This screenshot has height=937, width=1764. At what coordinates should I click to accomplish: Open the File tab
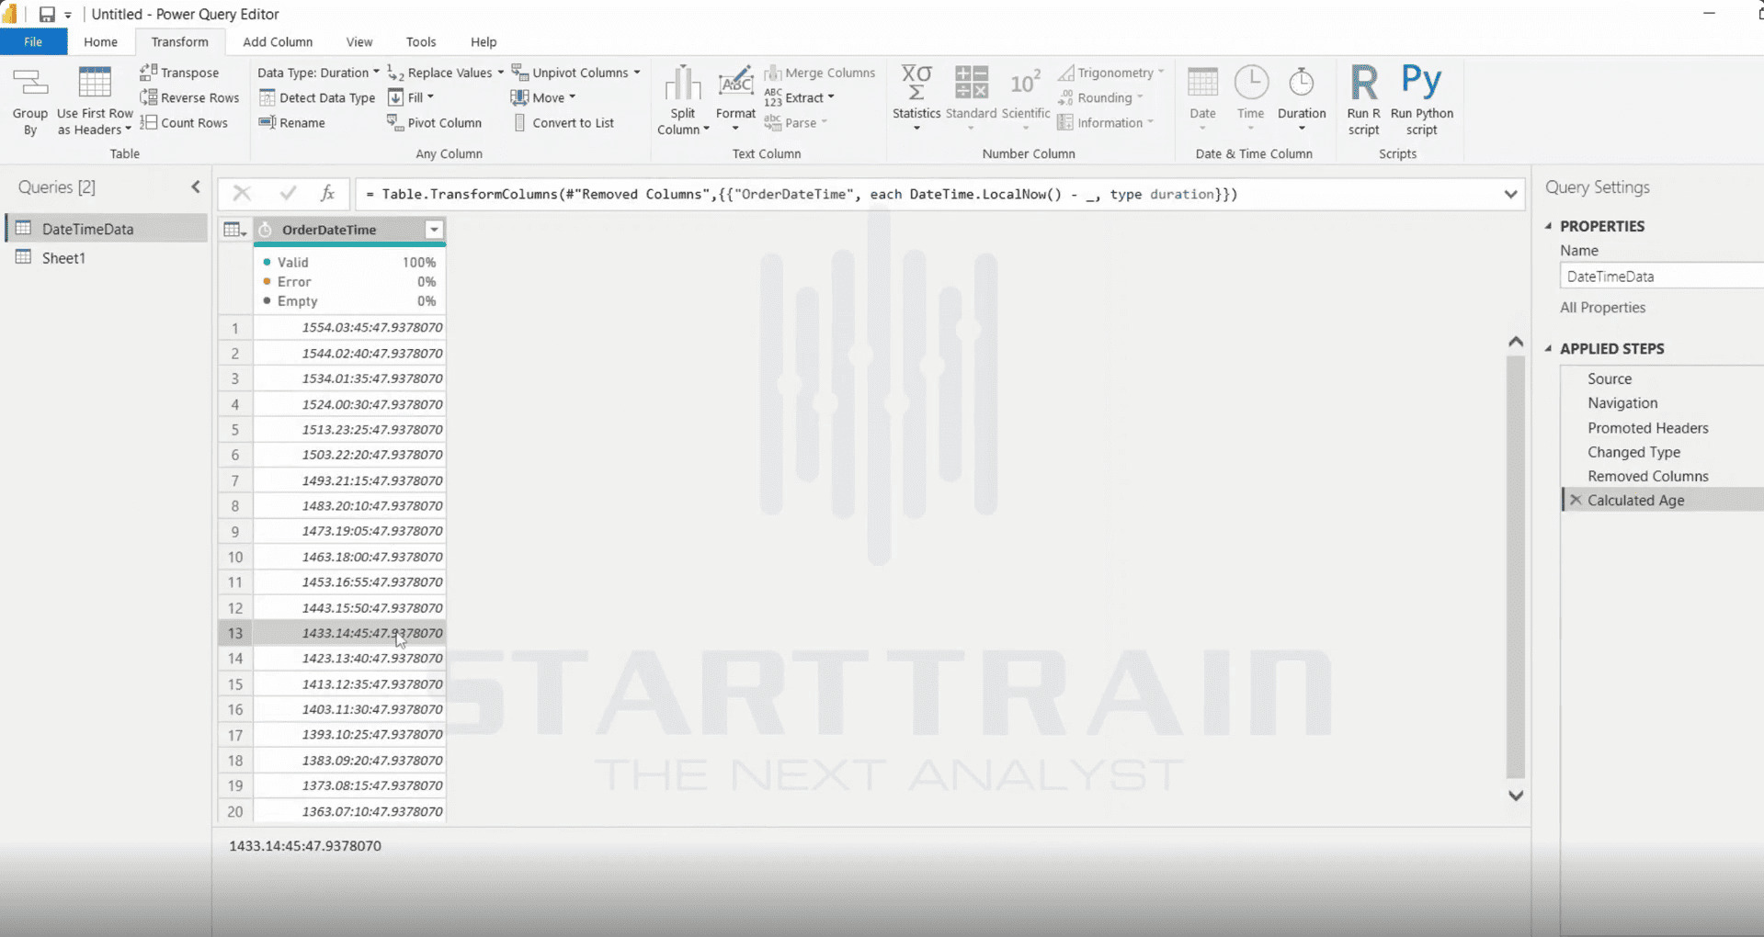point(33,42)
